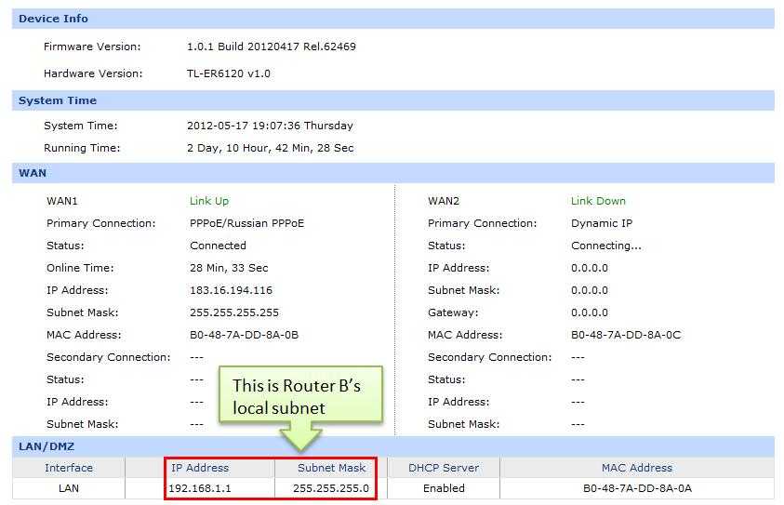Click the WAN1 Secondary Connection label
Image resolution: width=784 pixels, height=505 pixels.
tap(109, 357)
